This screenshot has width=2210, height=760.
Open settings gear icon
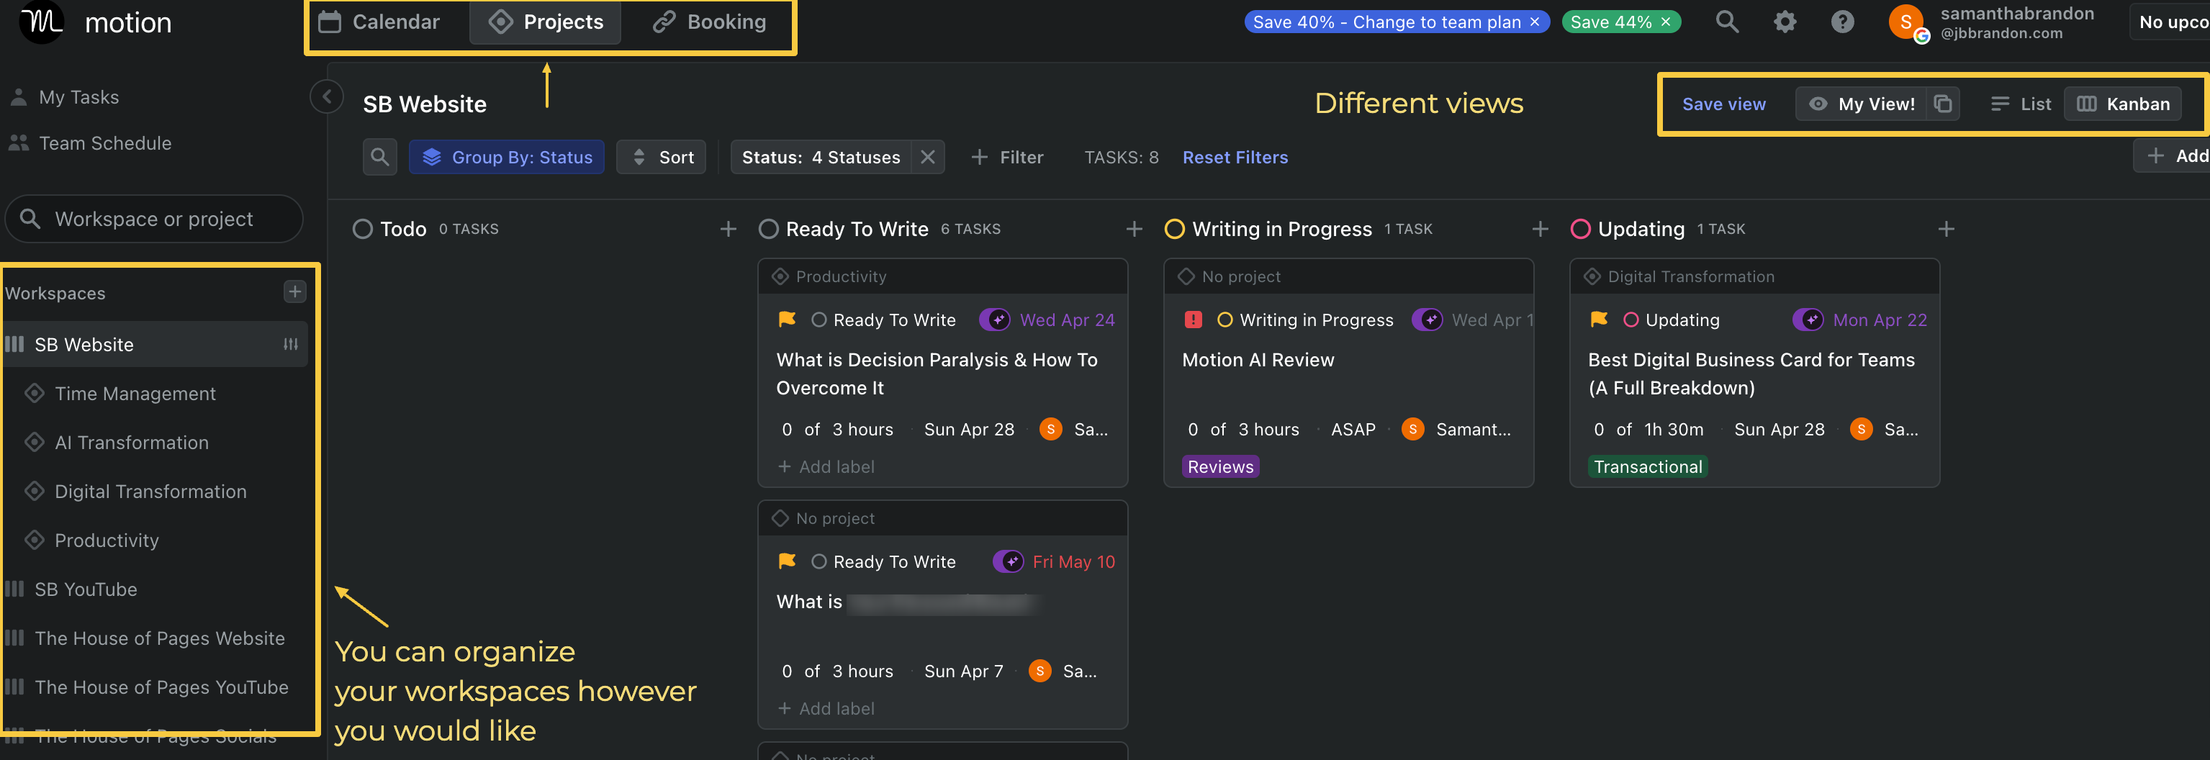(1785, 22)
